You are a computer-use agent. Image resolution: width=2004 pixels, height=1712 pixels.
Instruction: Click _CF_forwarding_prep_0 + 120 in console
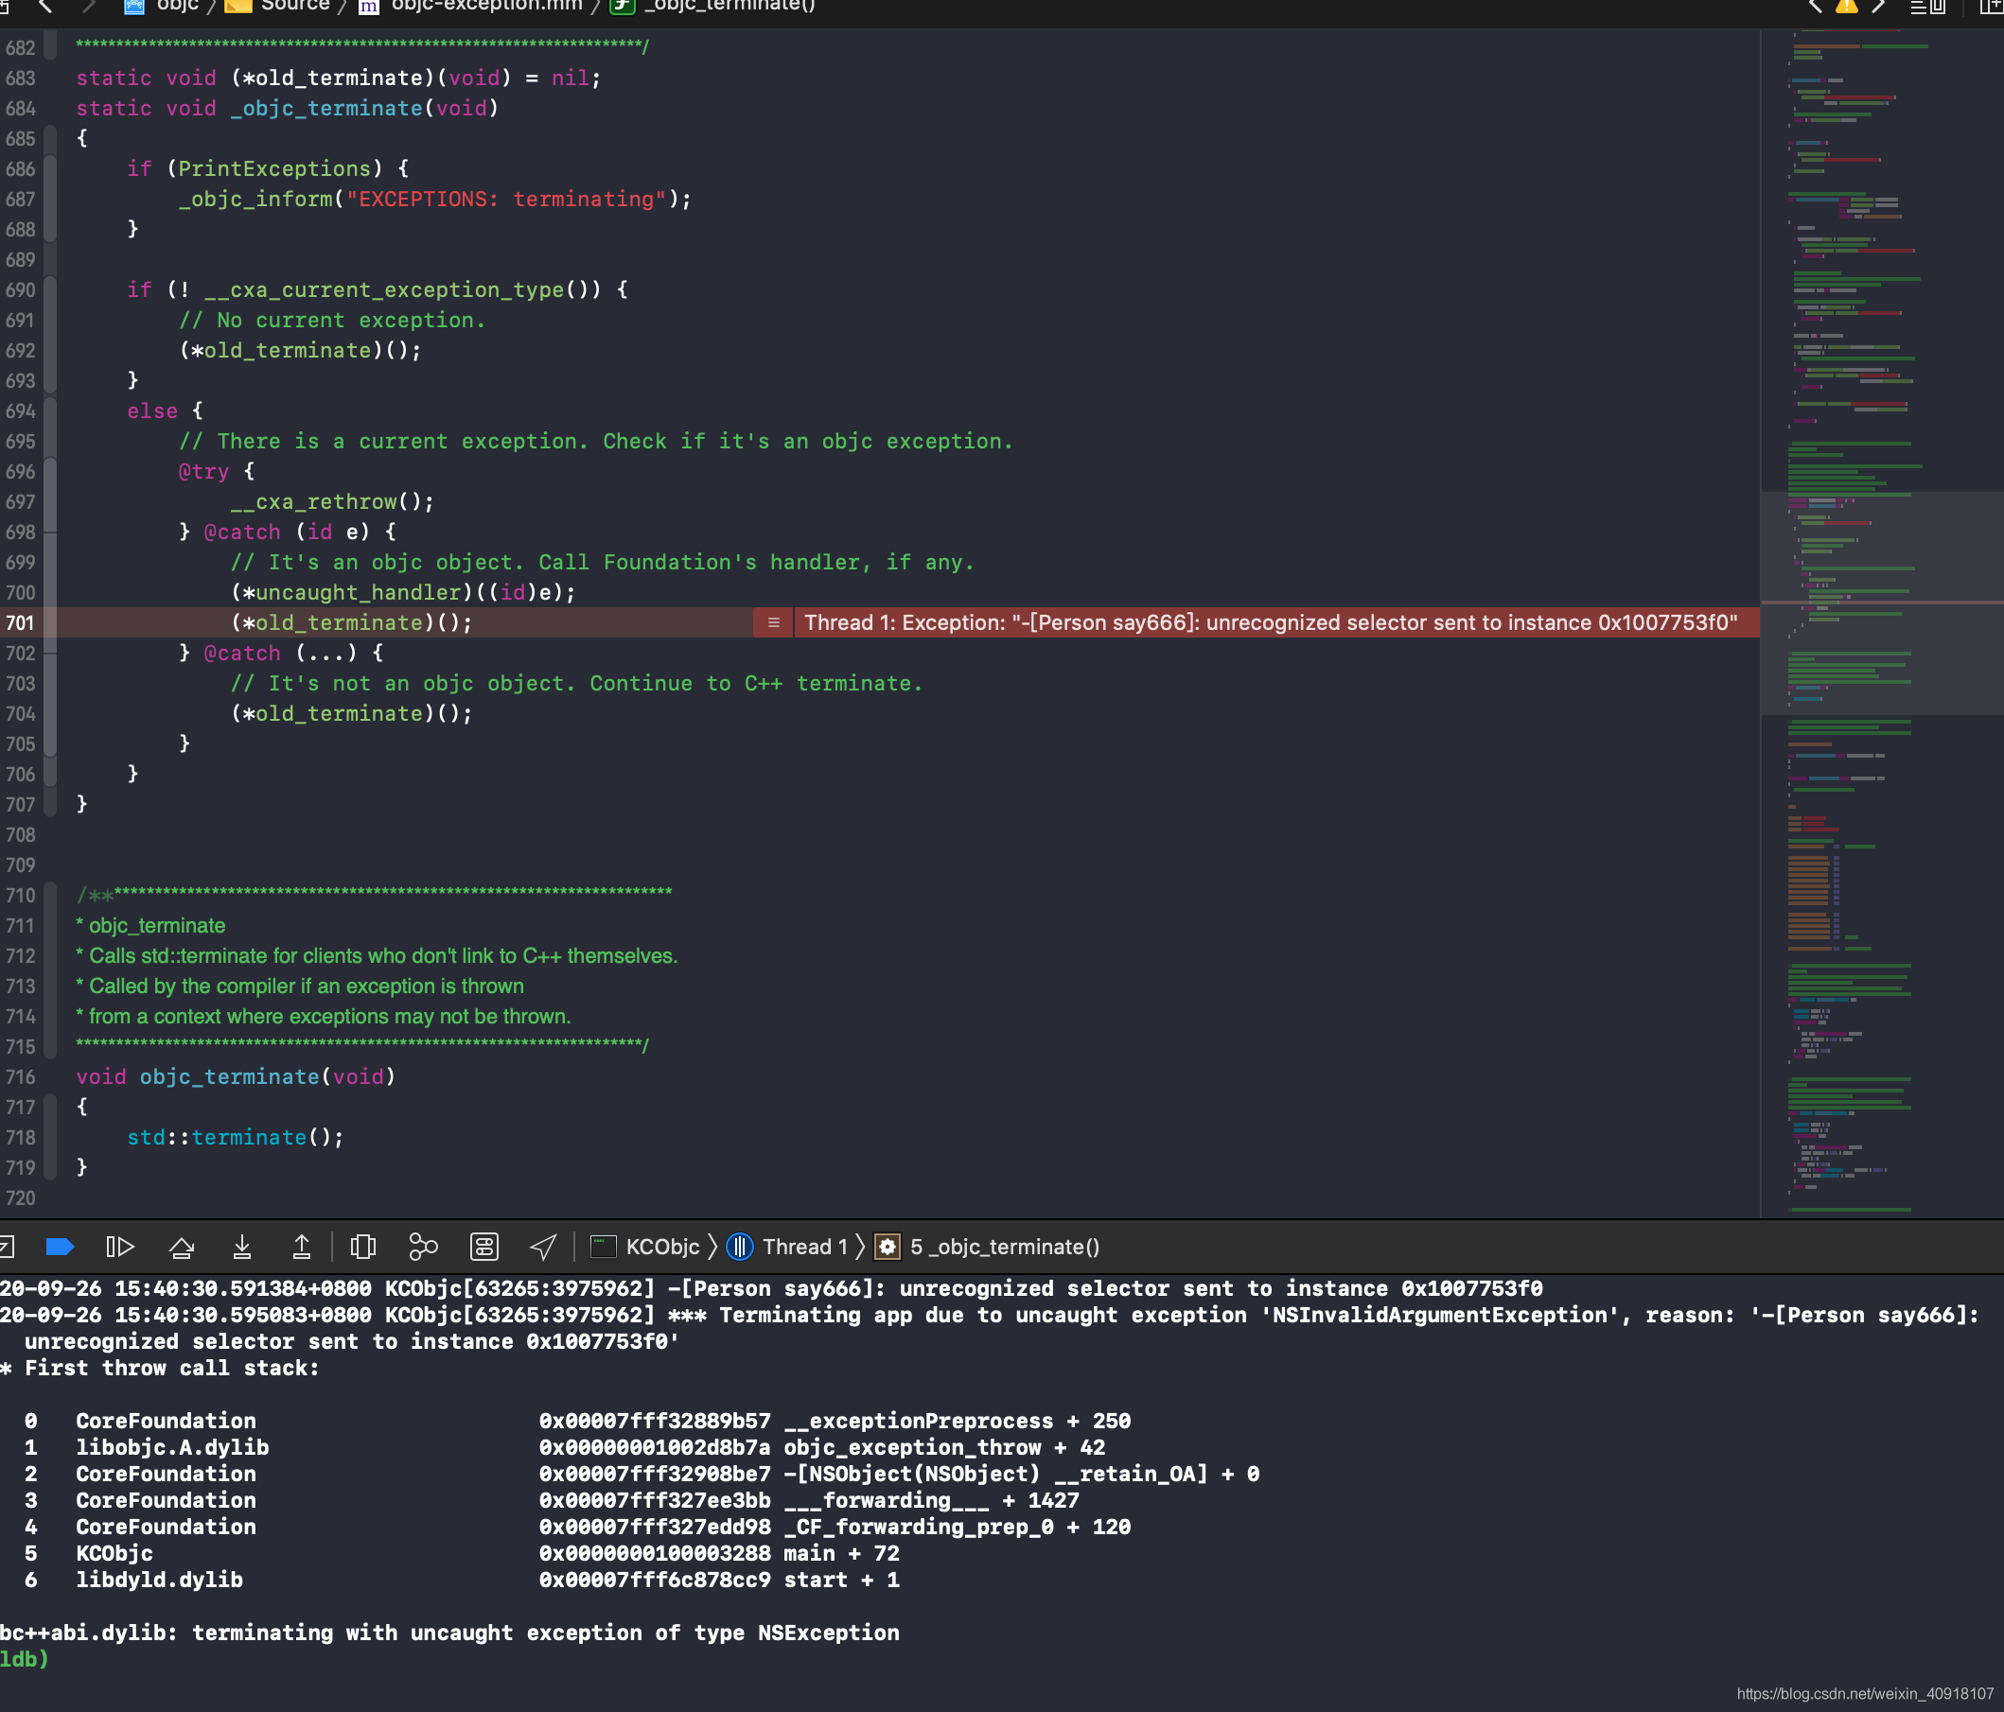coord(958,1527)
